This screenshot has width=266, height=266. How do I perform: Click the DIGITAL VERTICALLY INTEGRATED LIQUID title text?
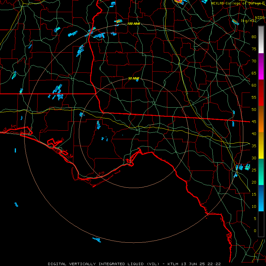pos(104,264)
